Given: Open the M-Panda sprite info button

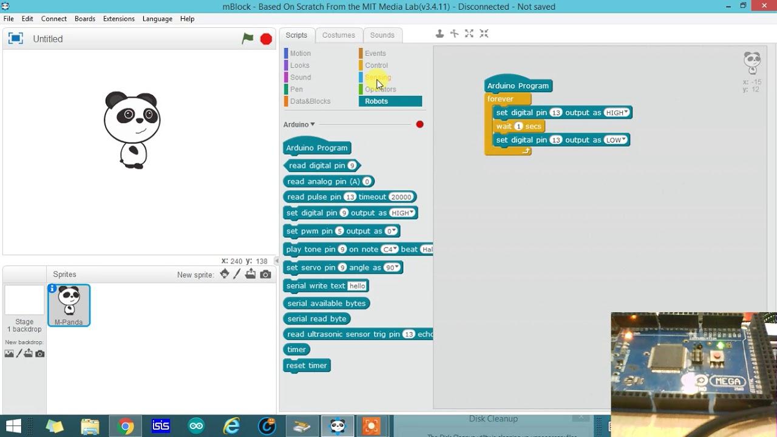Looking at the screenshot, I should [x=53, y=289].
